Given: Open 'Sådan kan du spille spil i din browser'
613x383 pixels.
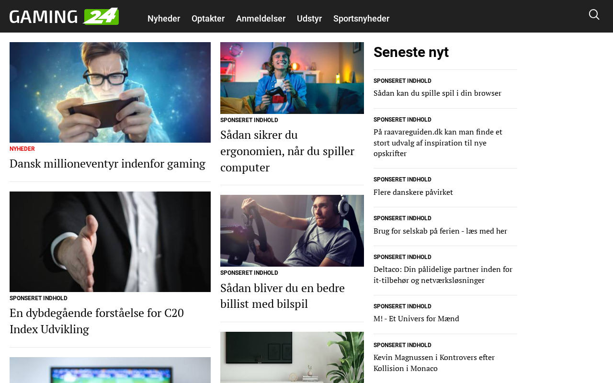Looking at the screenshot, I should coord(437,93).
